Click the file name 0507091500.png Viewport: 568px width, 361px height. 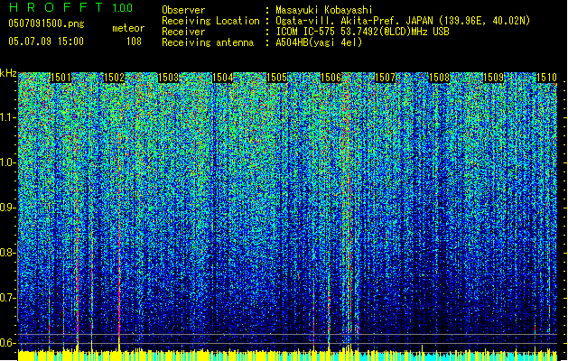pyautogui.click(x=46, y=23)
